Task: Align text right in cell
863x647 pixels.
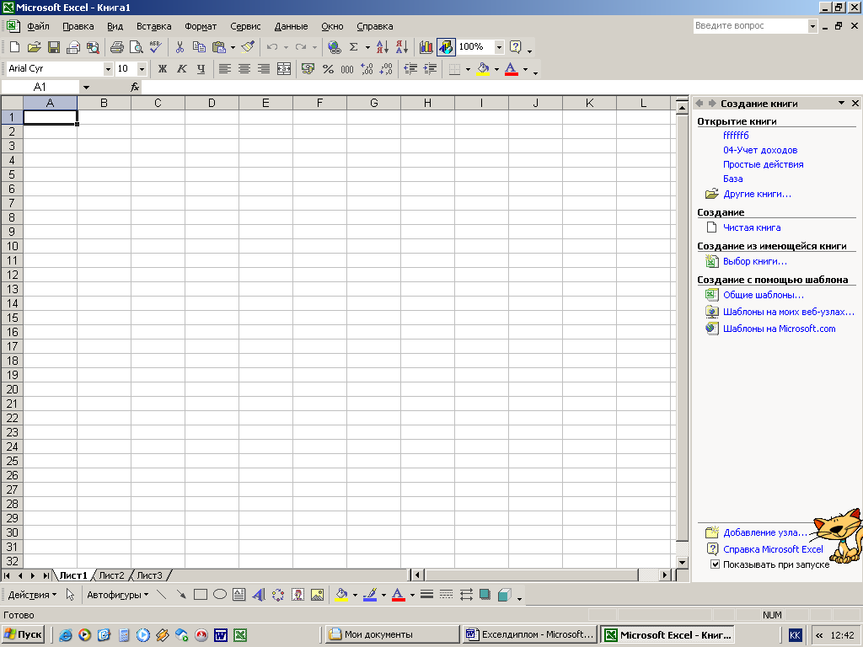Action: pos(264,69)
